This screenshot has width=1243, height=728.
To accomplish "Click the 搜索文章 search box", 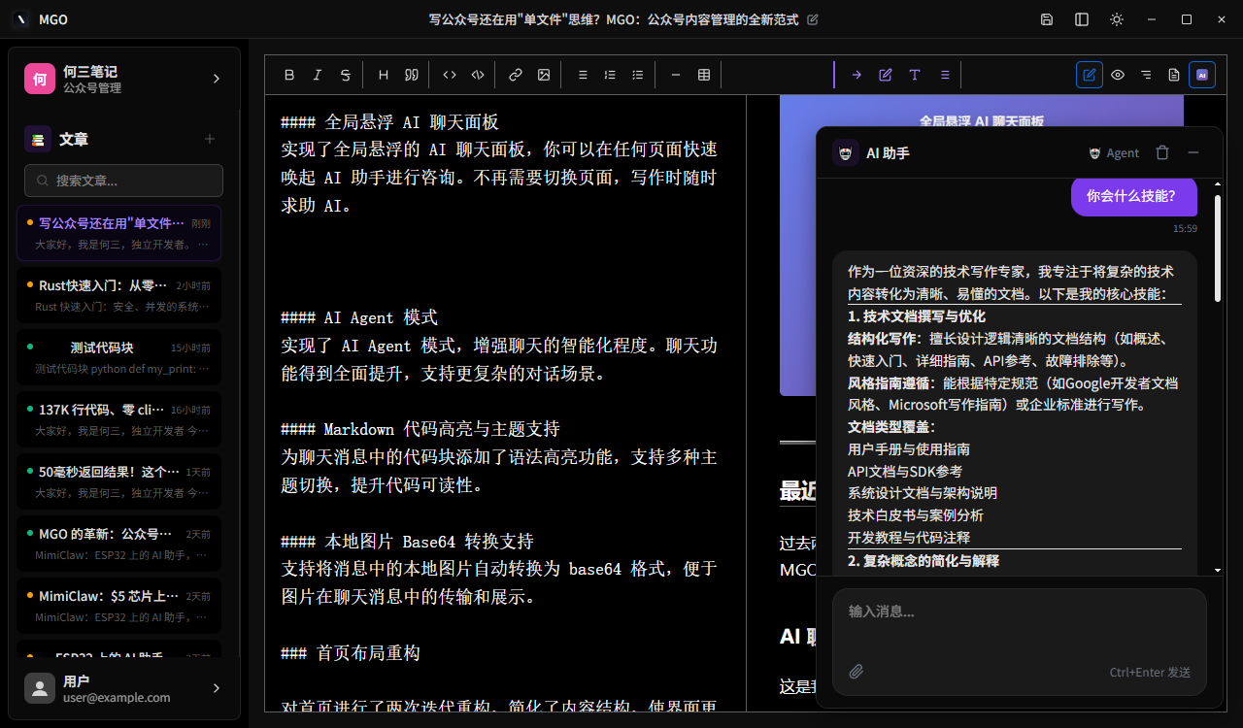I will point(123,181).
